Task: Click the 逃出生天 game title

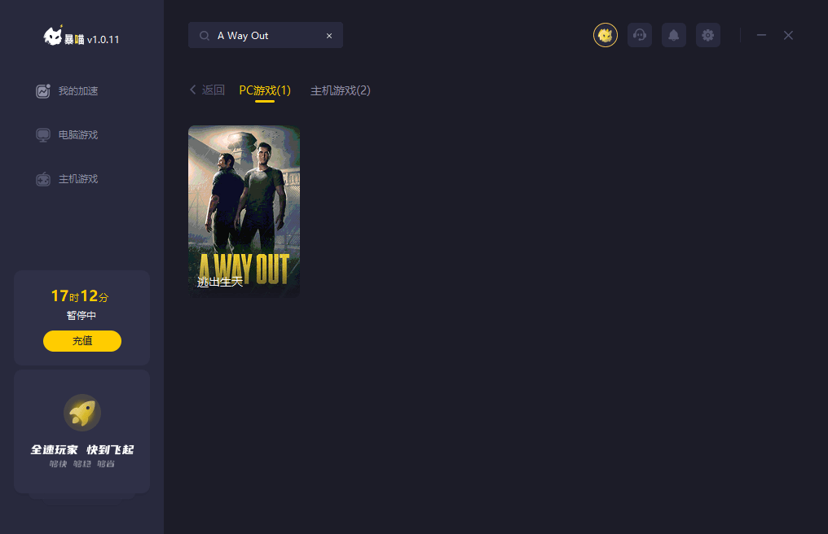Action: (x=220, y=282)
